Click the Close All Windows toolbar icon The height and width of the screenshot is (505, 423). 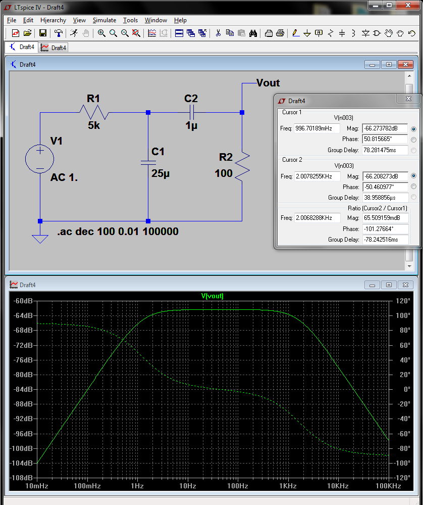click(202, 33)
